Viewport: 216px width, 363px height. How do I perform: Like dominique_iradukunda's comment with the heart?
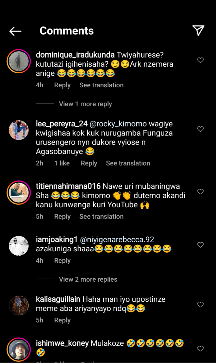(x=200, y=60)
